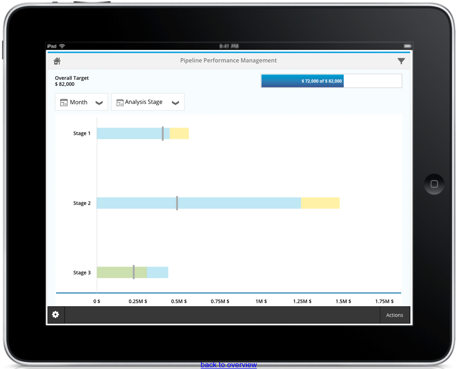The image size is (462, 369).
Task: Click the 1.25M $ axis label
Action: click(302, 301)
